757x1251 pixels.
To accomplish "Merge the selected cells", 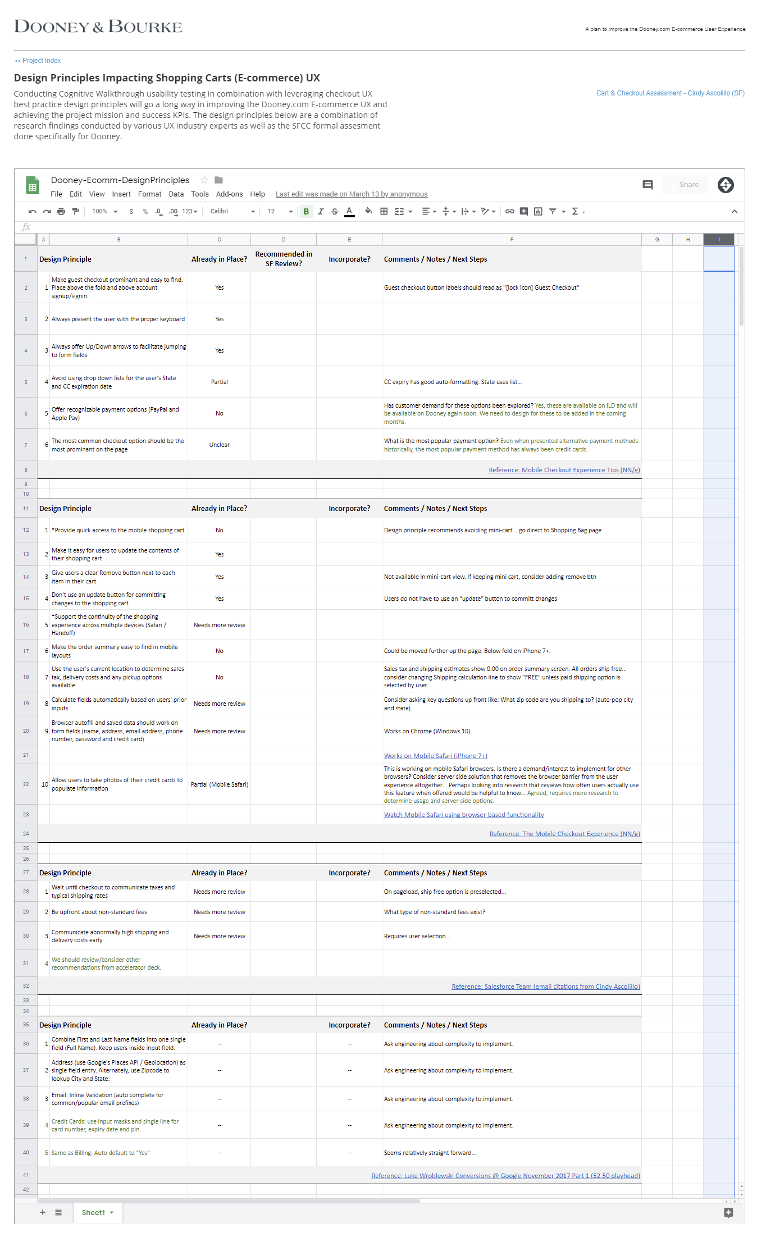I will coord(399,212).
